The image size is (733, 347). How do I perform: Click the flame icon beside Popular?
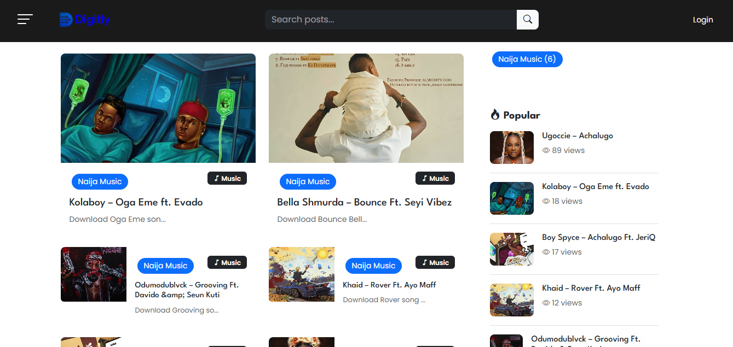coord(494,114)
